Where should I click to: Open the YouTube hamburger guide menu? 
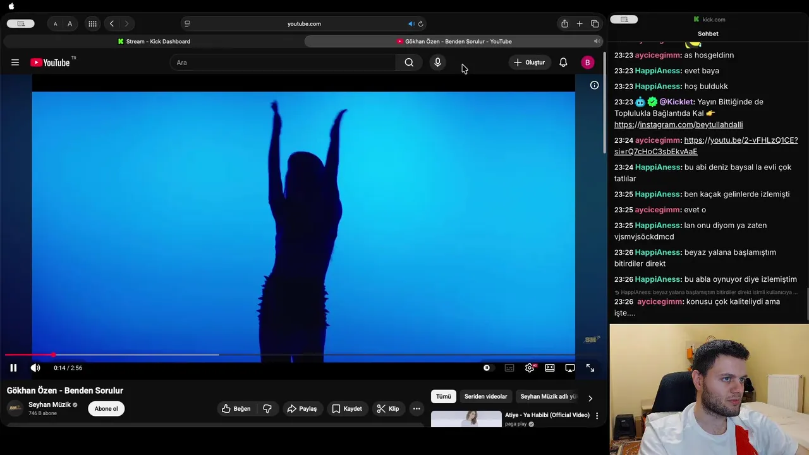[15, 63]
